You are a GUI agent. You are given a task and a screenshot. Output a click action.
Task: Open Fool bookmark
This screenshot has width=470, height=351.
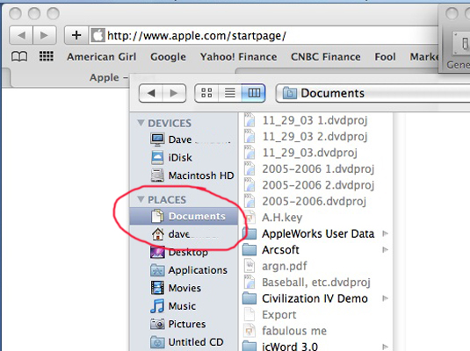[x=385, y=57]
